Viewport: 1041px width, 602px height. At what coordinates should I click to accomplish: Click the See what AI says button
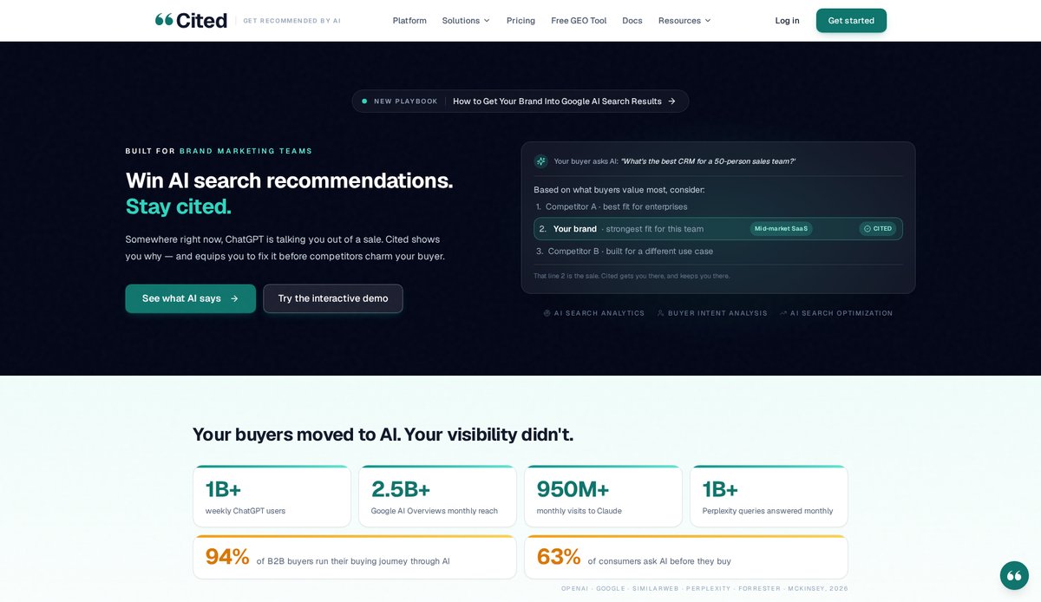point(190,298)
